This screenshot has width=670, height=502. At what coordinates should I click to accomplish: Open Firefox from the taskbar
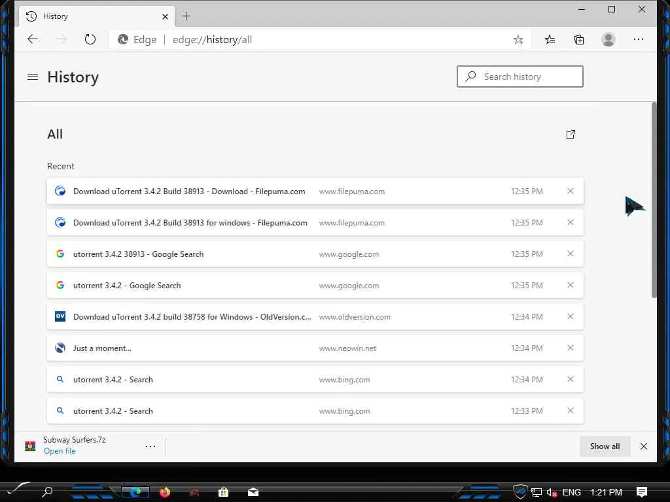(x=165, y=492)
